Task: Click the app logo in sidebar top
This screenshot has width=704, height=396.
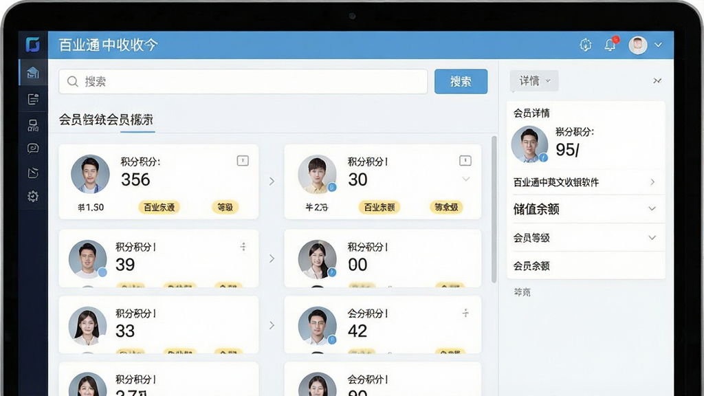Action: 33,45
